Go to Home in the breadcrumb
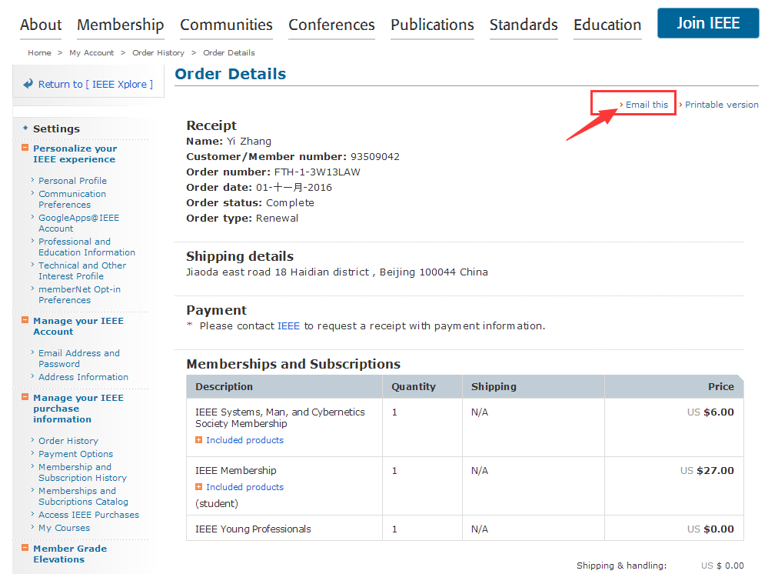The height and width of the screenshot is (574, 768). point(40,52)
